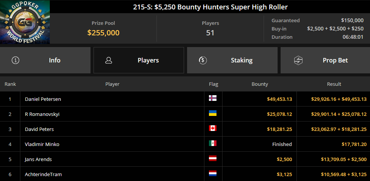Click the Info circle icon
370x181 pixels.
coord(15,60)
